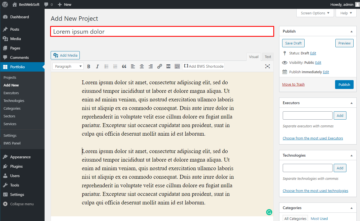Open Tools in the sidebar
360x221 pixels.
(22, 185)
